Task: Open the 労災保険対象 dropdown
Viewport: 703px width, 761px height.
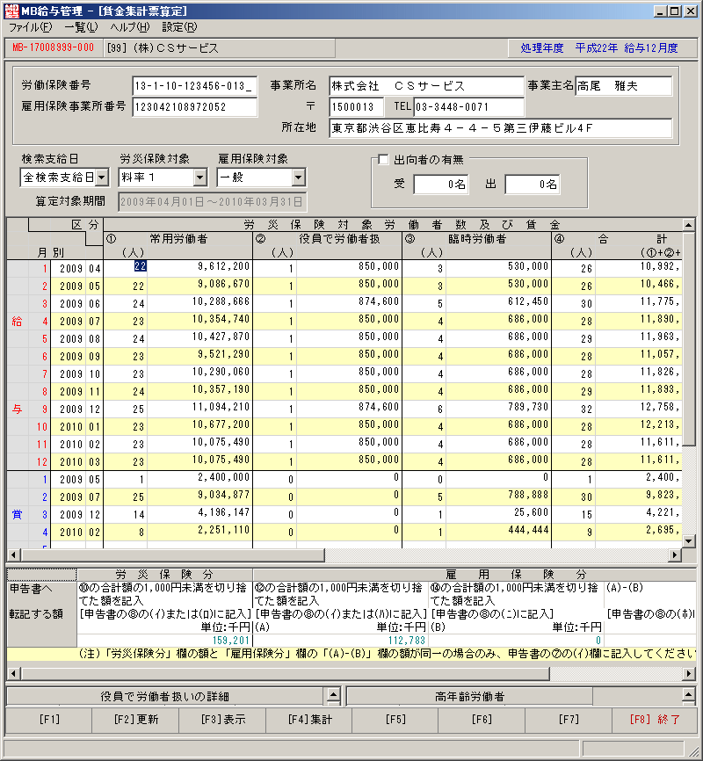Action: pyautogui.click(x=200, y=178)
